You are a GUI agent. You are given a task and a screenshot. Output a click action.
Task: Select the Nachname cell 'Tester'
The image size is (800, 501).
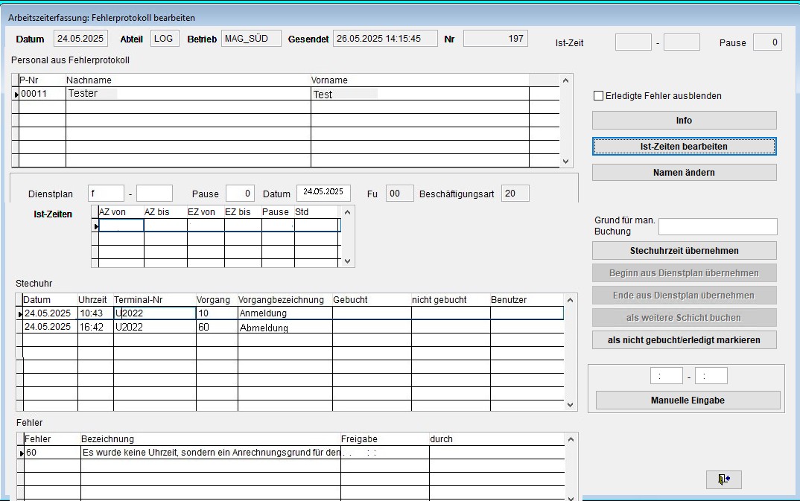point(188,94)
